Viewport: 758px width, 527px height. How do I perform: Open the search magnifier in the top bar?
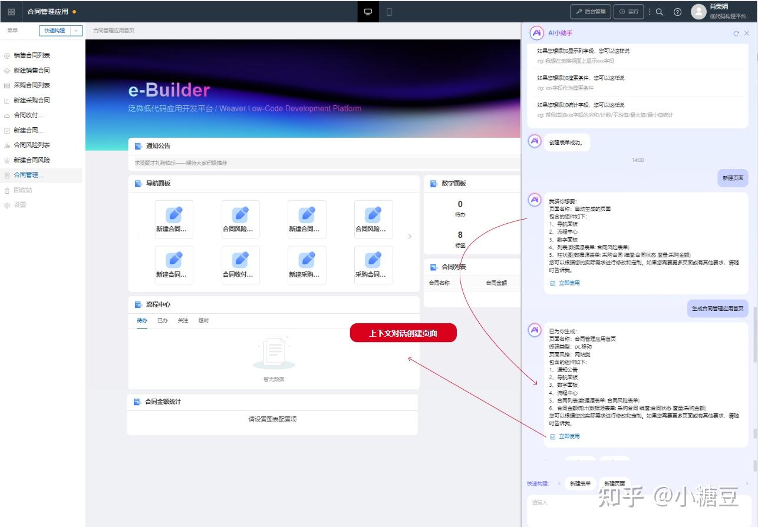coord(659,11)
